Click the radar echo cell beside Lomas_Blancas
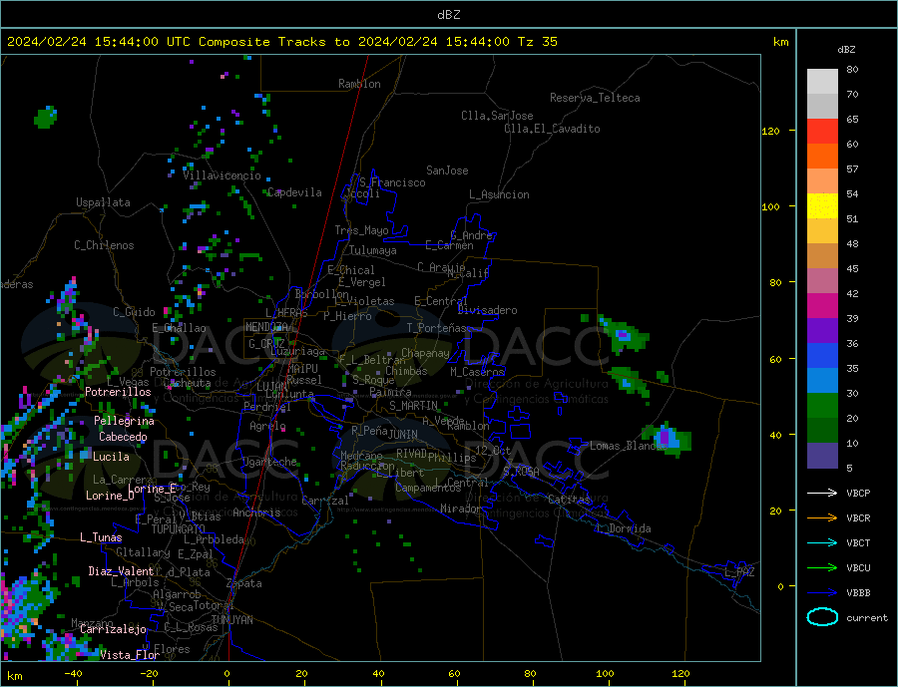Image resolution: width=898 pixels, height=687 pixels. 668,440
